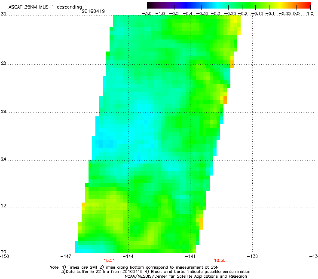Click the note line about data buffer 22 hrs

tap(156, 272)
